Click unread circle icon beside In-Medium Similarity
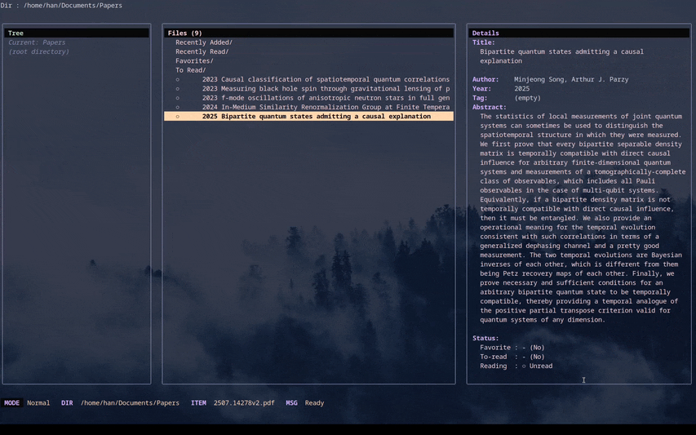The height and width of the screenshot is (435, 696). pyautogui.click(x=178, y=108)
